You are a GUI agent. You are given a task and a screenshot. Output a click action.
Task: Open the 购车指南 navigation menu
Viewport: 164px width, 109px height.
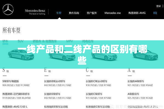pos(74,13)
